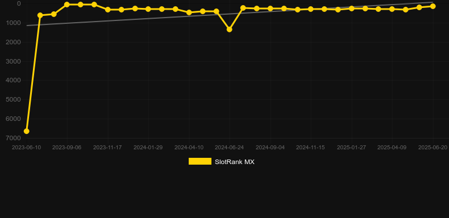
Task: Click the data point above 2024-04-10
Action: (189, 12)
